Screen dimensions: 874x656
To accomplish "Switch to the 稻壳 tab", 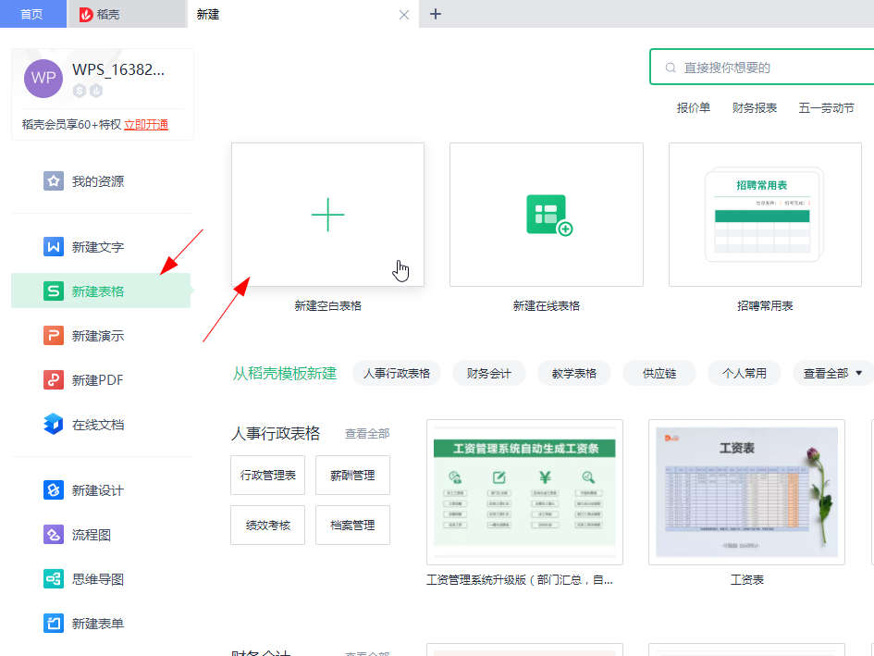I will click(x=126, y=14).
